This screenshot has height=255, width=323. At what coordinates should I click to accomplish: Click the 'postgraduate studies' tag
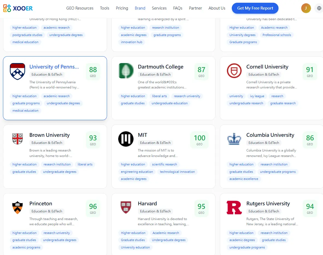coord(27,35)
